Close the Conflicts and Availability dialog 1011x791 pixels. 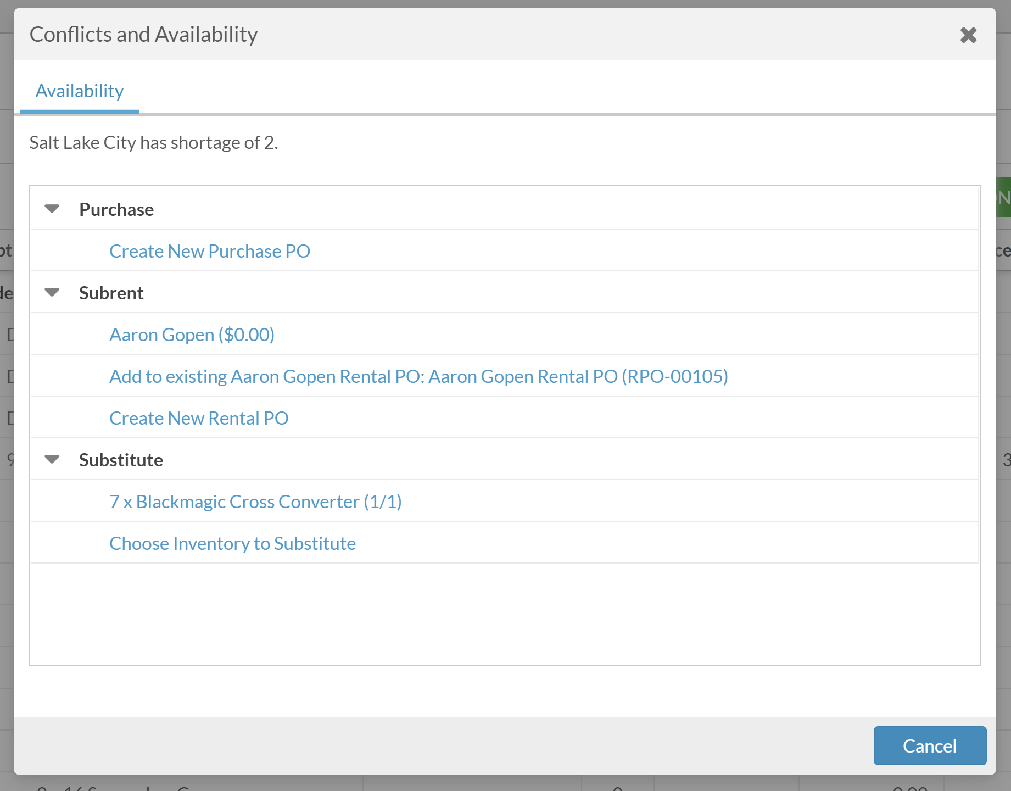click(968, 35)
